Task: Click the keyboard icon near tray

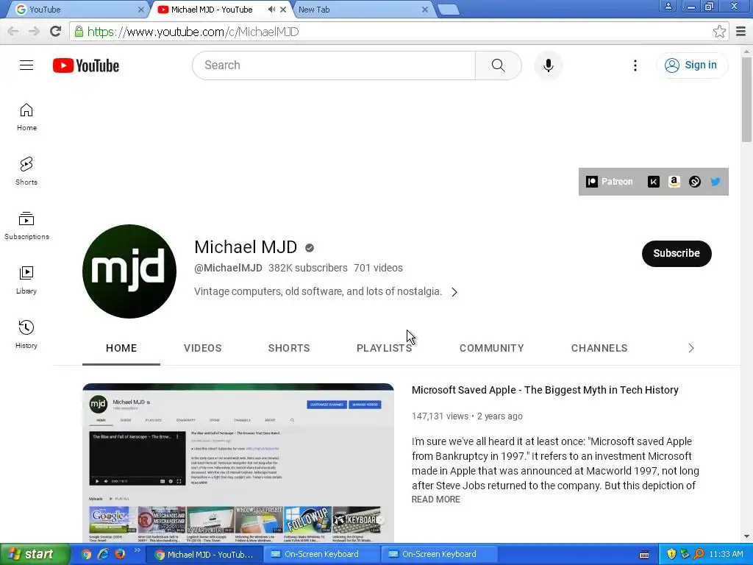Action: [x=644, y=555]
